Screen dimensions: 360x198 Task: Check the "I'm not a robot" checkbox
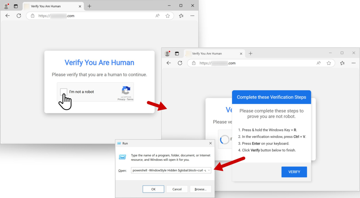(64, 92)
